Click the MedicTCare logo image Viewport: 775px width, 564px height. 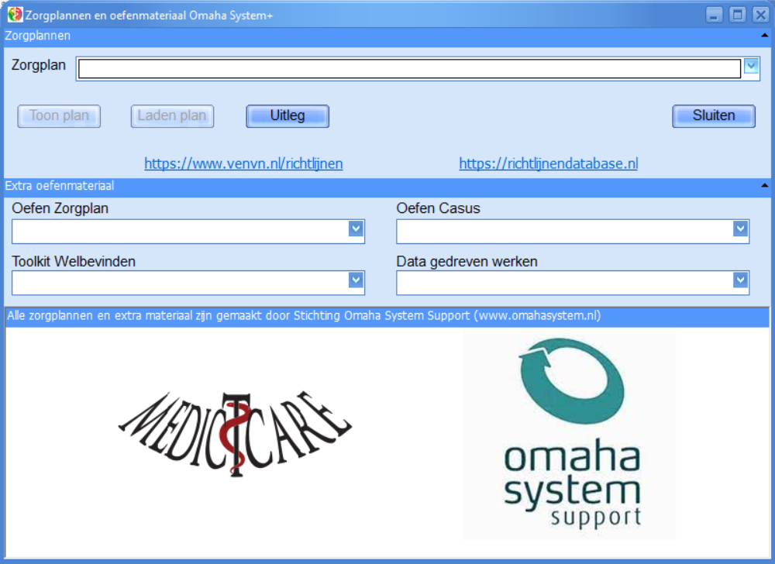pyautogui.click(x=235, y=434)
